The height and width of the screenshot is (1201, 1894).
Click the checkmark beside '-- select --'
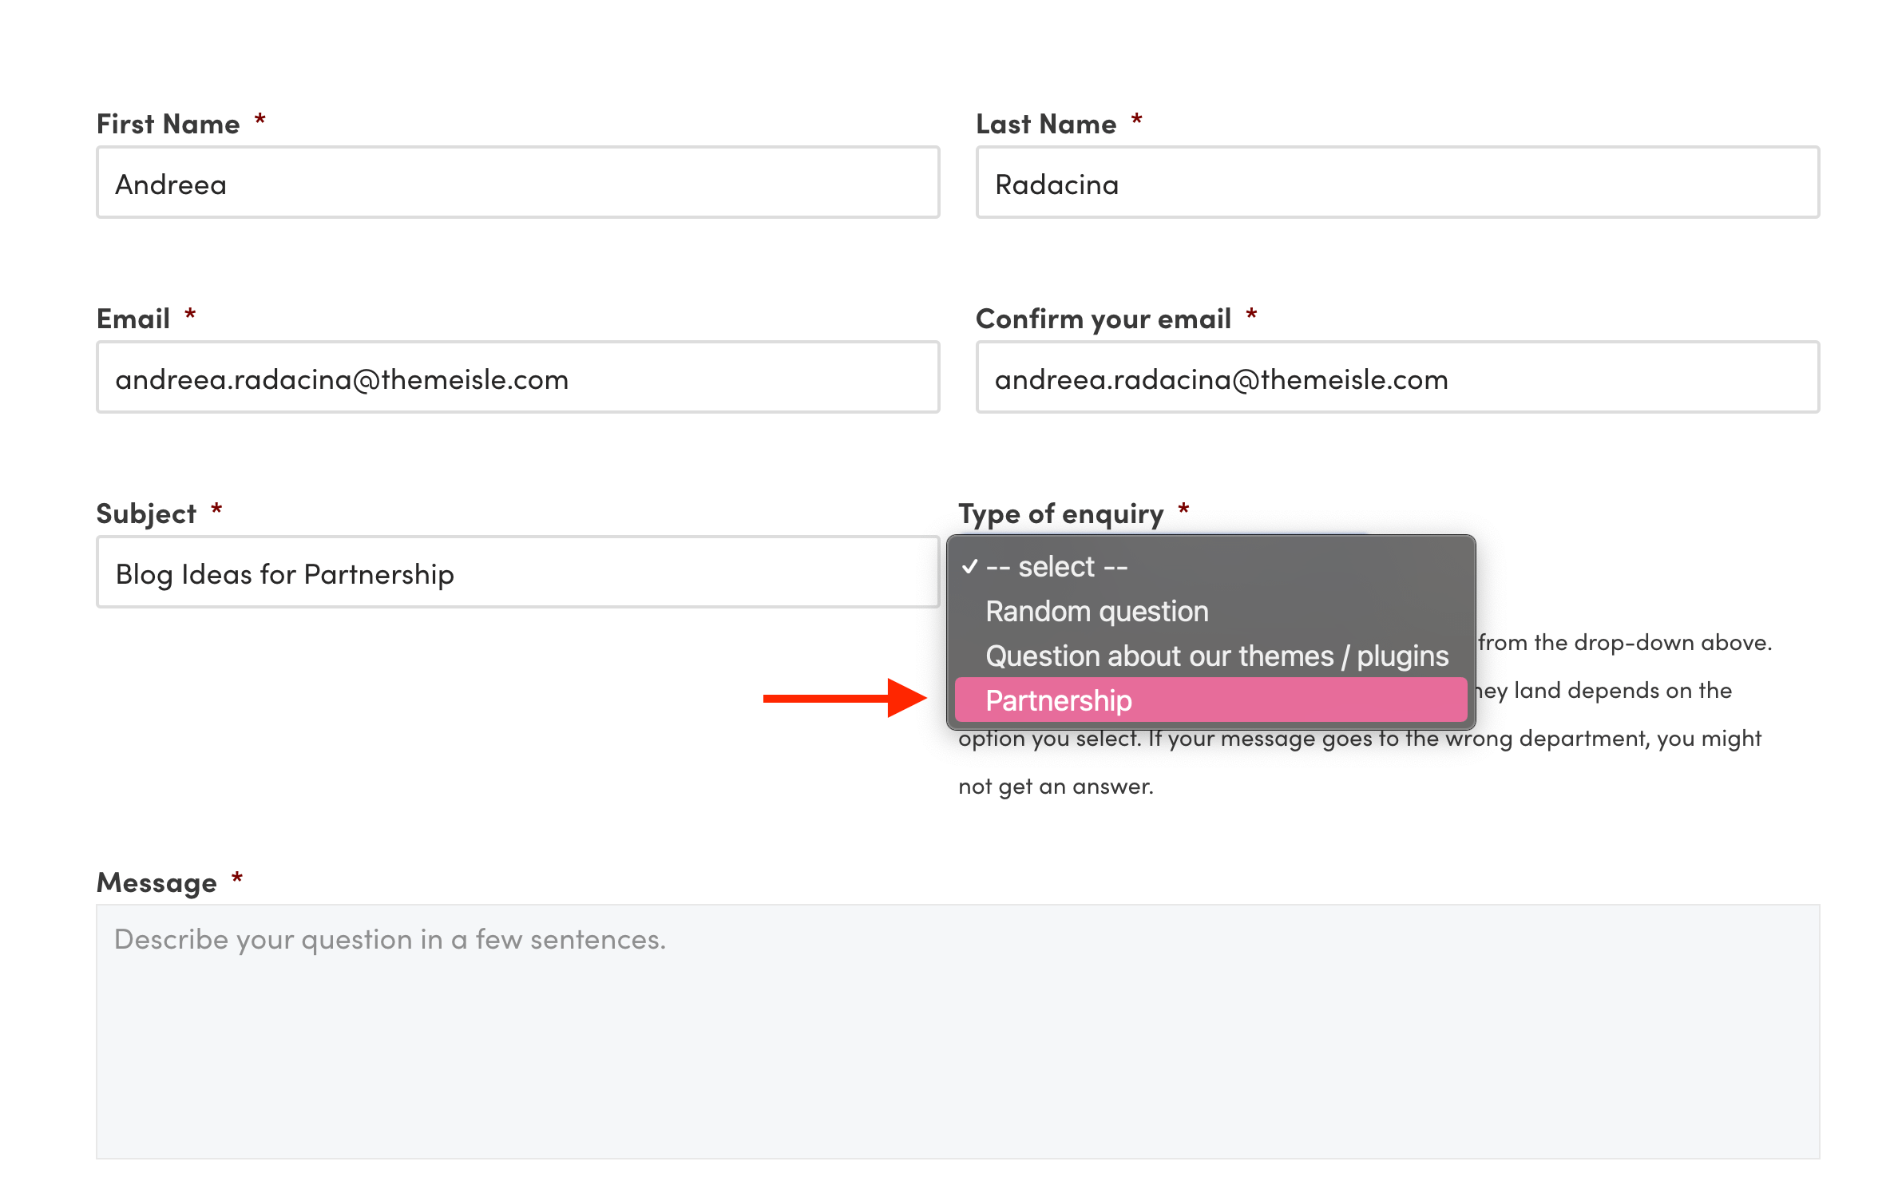click(969, 567)
